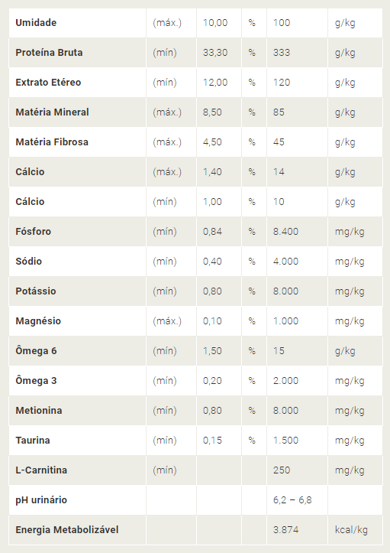Select the Metionina row label

pyautogui.click(x=39, y=411)
